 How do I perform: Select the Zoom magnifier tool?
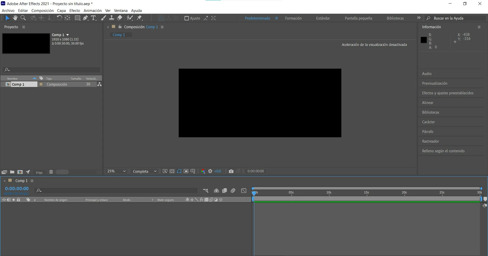point(23,18)
